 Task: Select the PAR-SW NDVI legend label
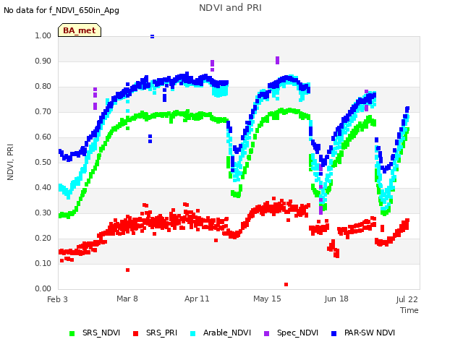[x=370, y=333]
